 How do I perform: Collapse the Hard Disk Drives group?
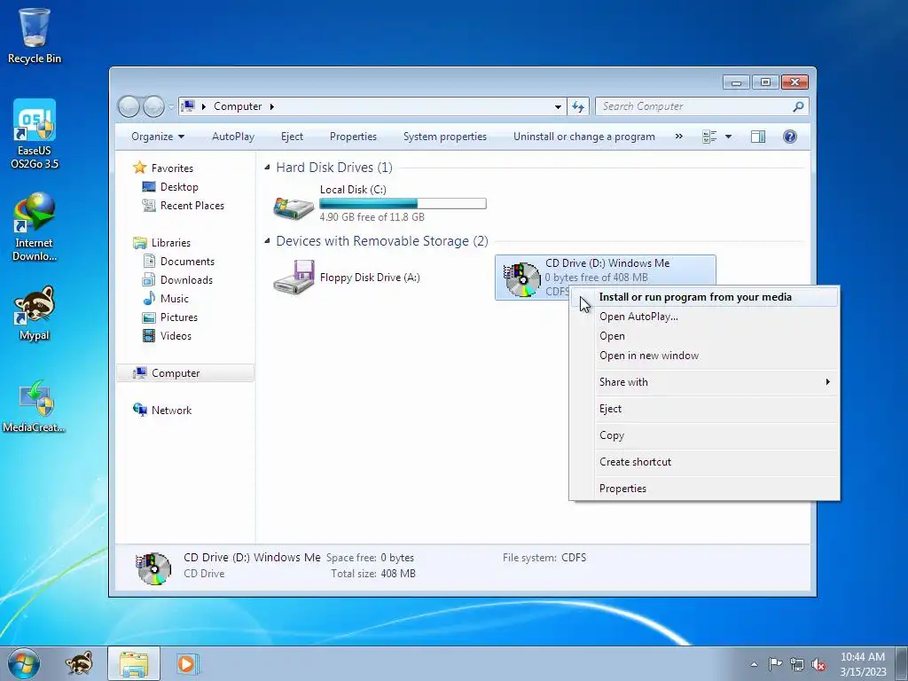[x=267, y=168]
